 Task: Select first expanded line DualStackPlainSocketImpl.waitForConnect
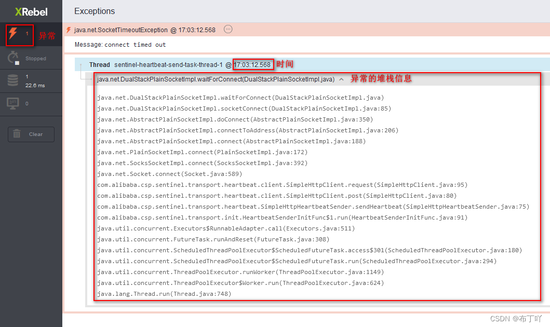[x=240, y=98]
